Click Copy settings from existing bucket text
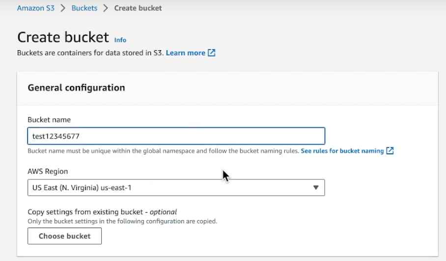446x261 pixels. (x=102, y=212)
